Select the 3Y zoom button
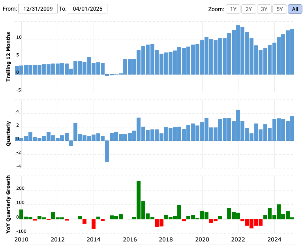 point(264,9)
